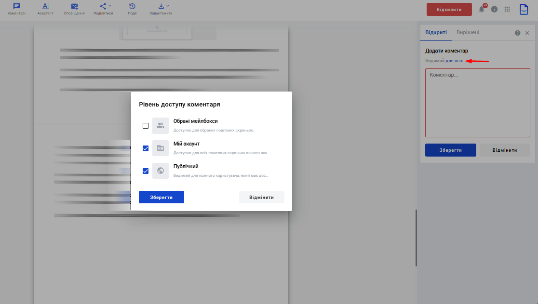
Task: Click the document logo icon at top right
Action: pyautogui.click(x=524, y=9)
